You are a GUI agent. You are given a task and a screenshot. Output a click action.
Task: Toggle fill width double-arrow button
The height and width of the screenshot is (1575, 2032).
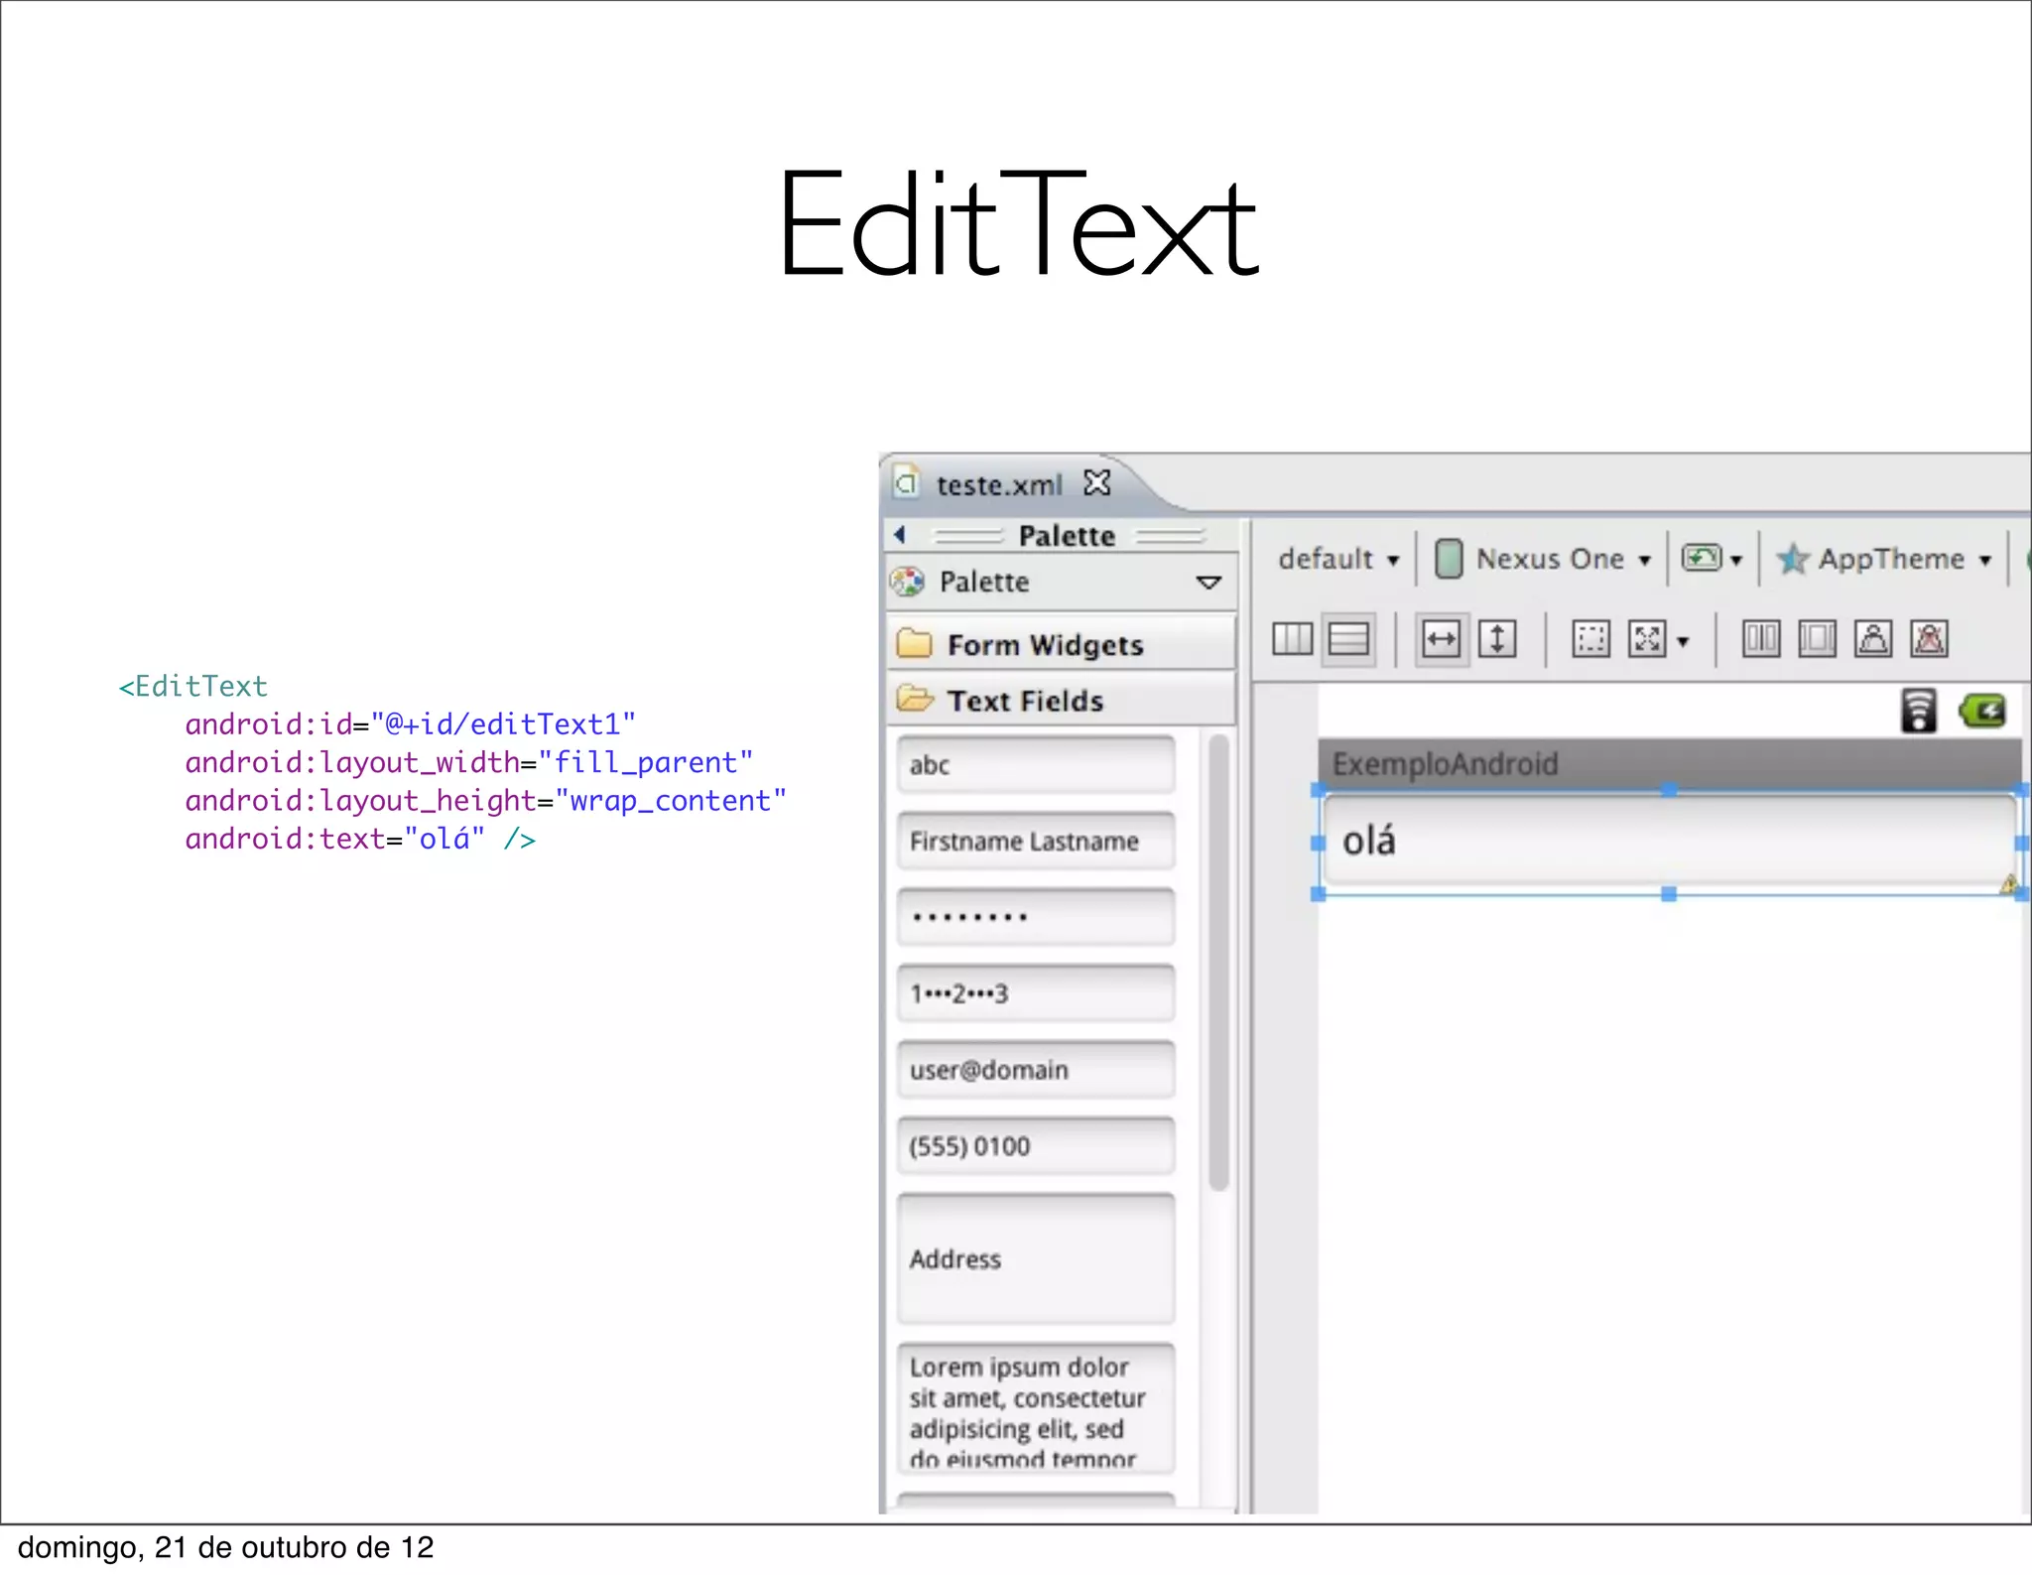point(1441,639)
